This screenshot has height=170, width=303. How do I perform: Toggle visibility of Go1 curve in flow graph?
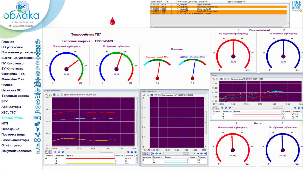(223, 114)
